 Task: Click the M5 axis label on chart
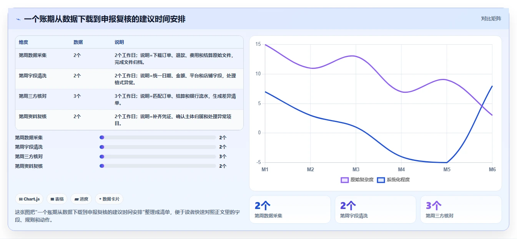click(x=447, y=169)
